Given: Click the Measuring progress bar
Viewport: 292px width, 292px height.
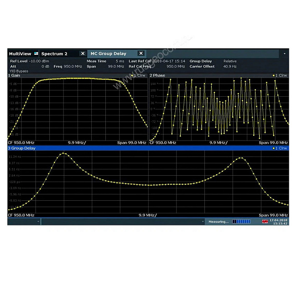Looking at the screenshot, I should [241, 222].
